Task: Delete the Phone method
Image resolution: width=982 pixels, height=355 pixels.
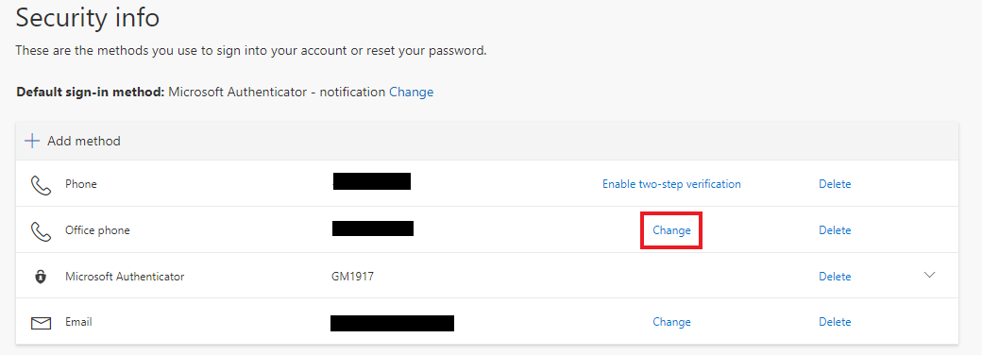Action: click(x=835, y=184)
